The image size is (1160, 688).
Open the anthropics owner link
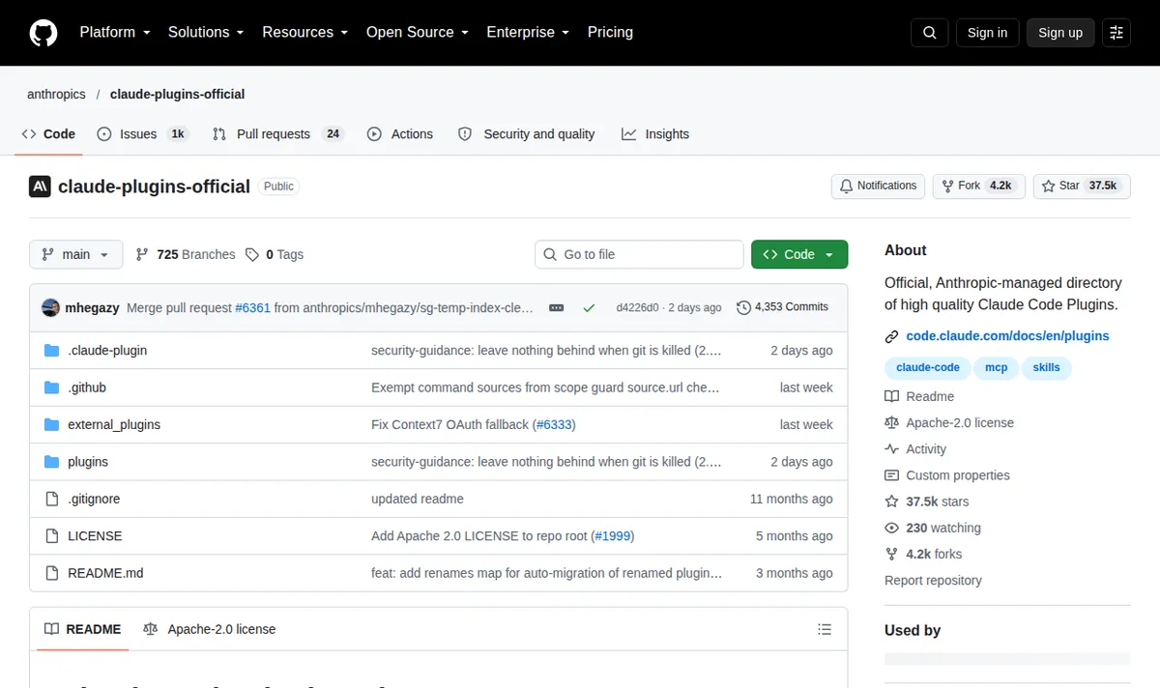click(56, 94)
